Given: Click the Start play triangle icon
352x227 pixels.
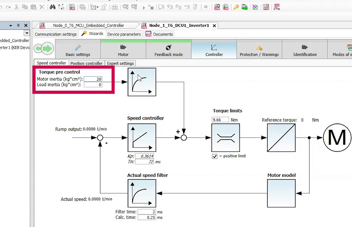Looking at the screenshot, I should coord(144,8).
